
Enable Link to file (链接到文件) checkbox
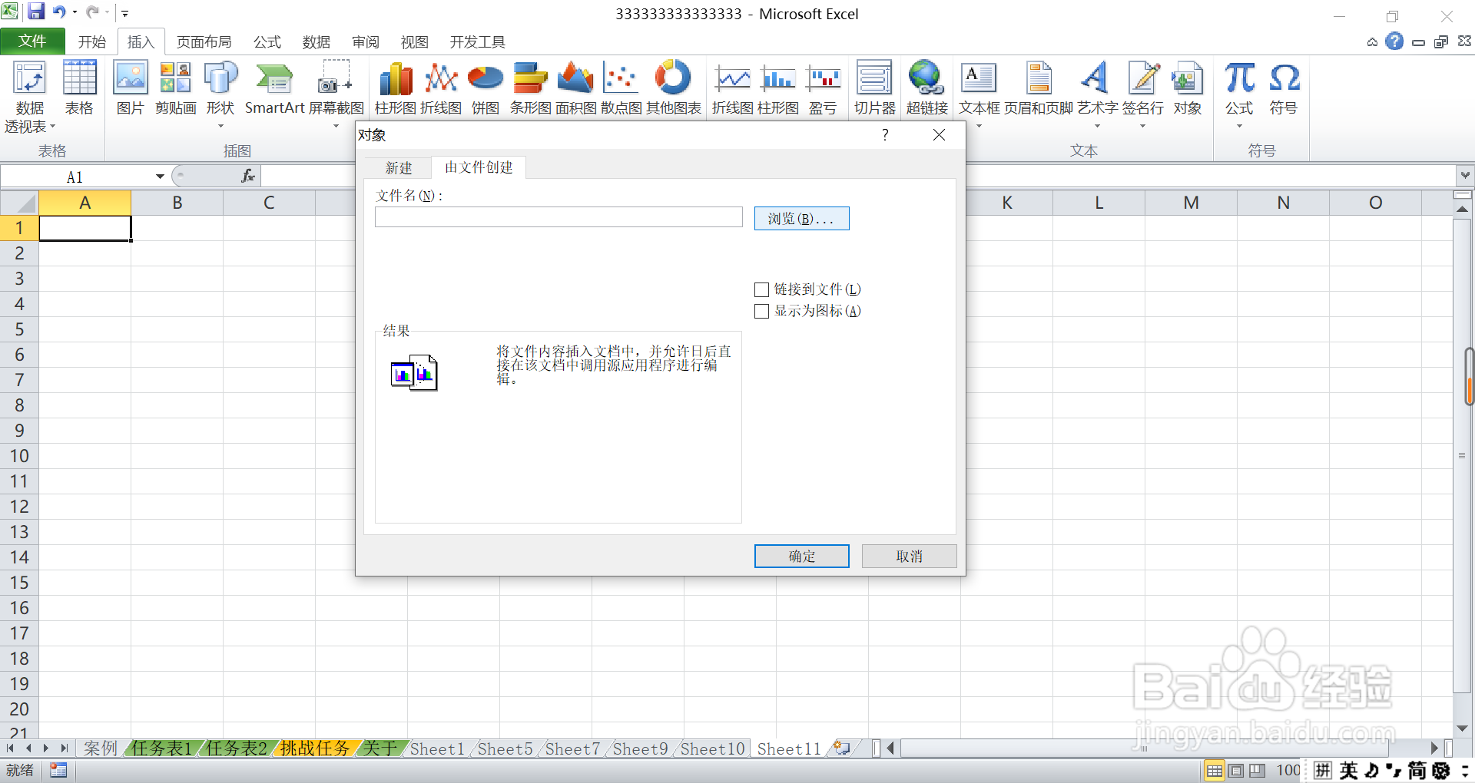(x=762, y=289)
